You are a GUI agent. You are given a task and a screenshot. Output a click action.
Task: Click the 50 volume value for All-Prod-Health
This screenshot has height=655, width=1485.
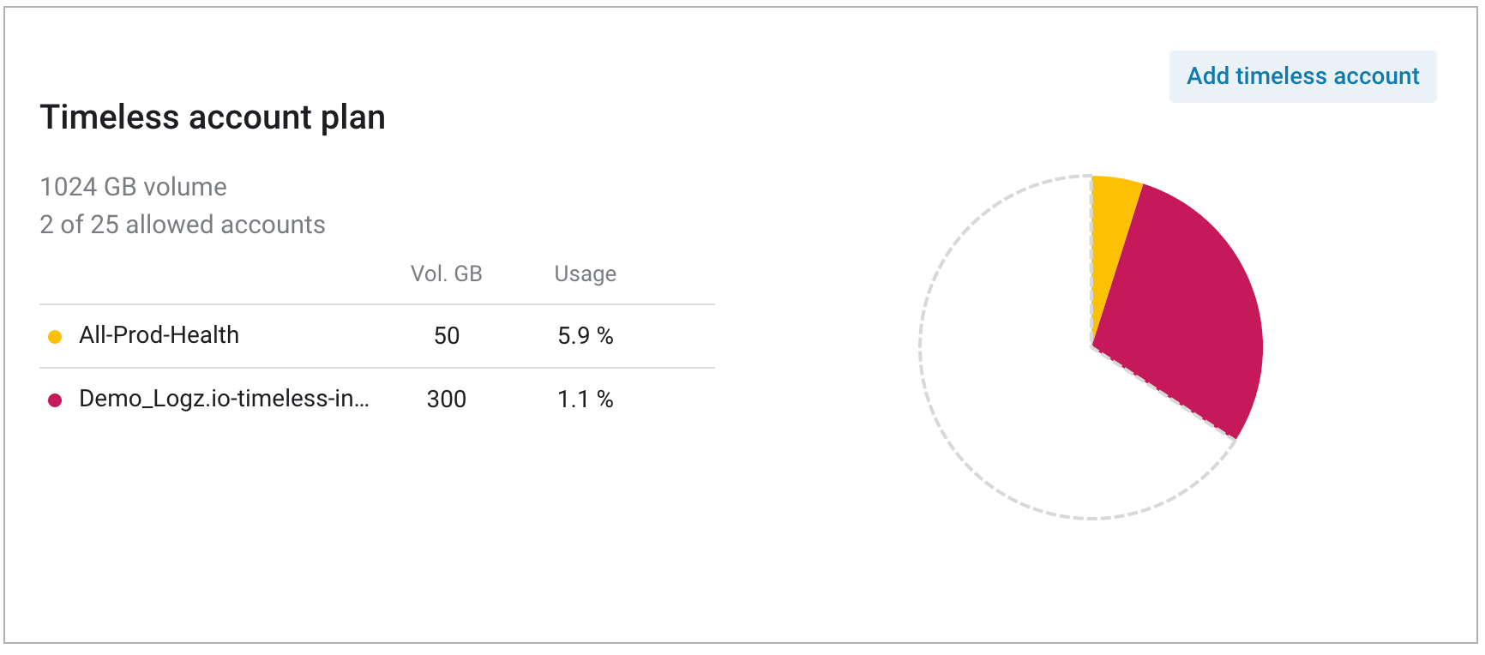446,336
